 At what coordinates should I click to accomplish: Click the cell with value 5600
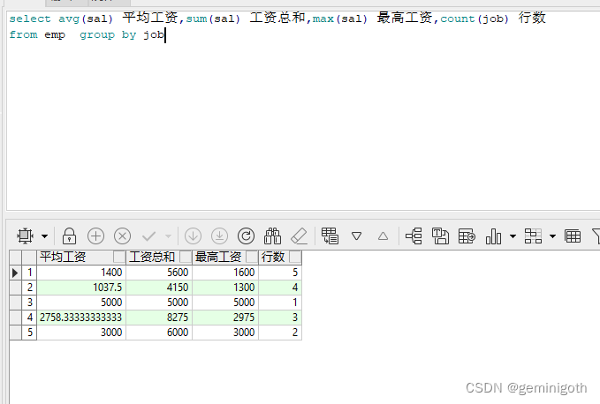[x=159, y=273]
